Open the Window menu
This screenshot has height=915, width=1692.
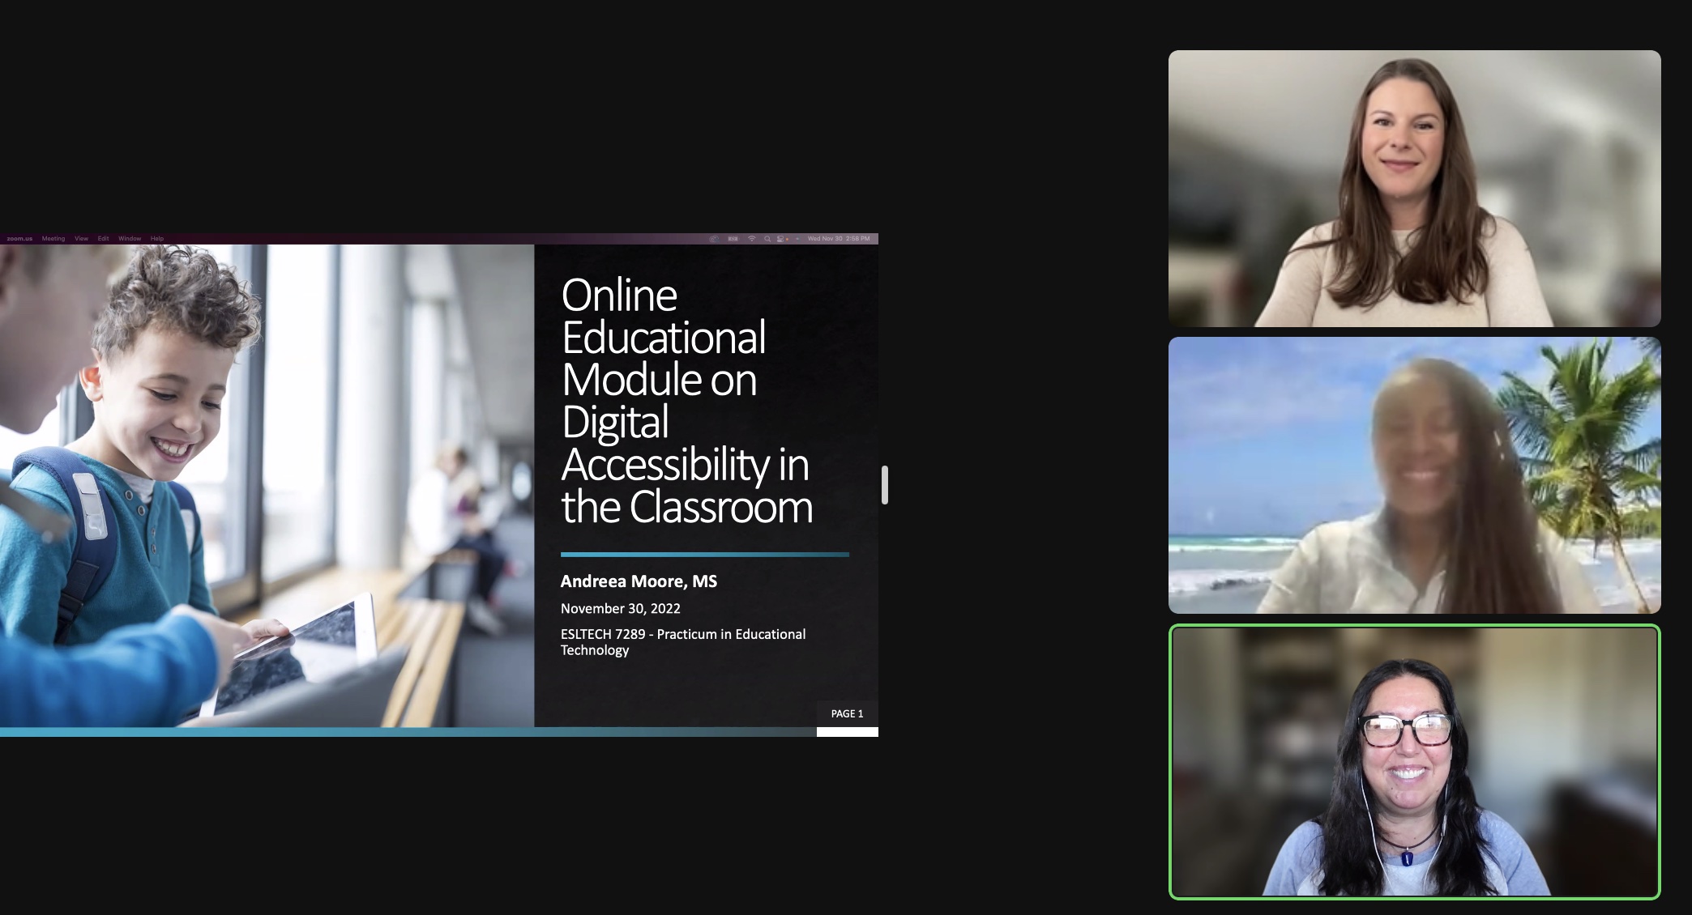(x=130, y=239)
